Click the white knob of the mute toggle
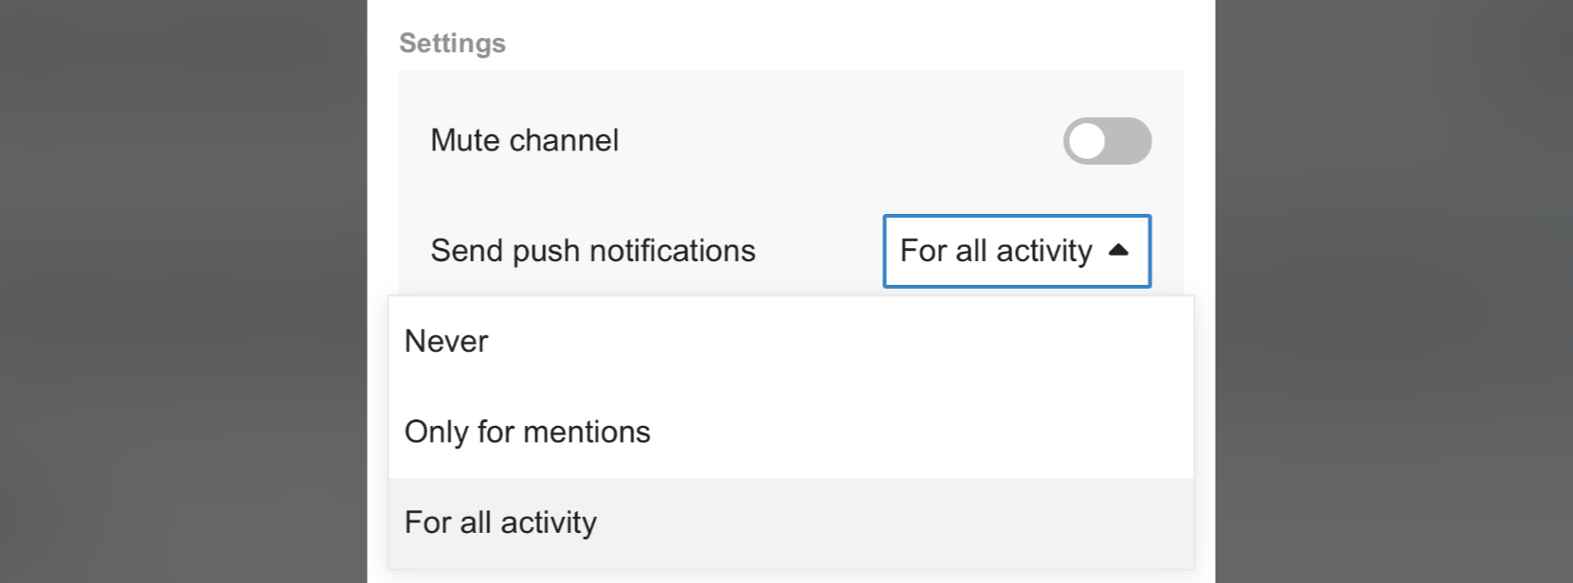 click(x=1088, y=141)
